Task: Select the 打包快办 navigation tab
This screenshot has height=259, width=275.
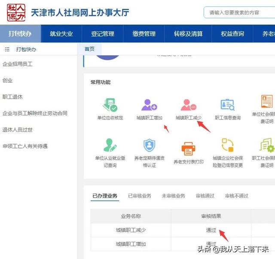Action: [20, 34]
